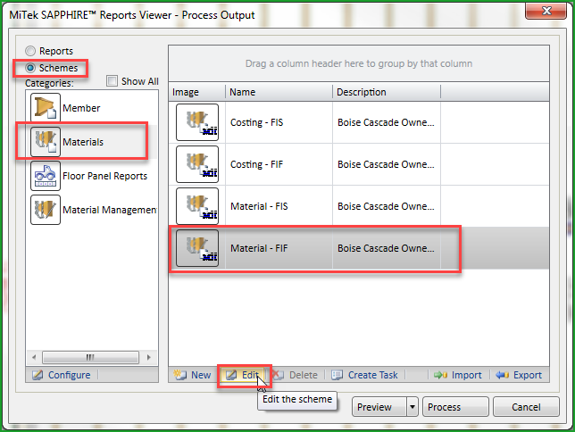Select the Costing - FIF name cell

(x=279, y=164)
